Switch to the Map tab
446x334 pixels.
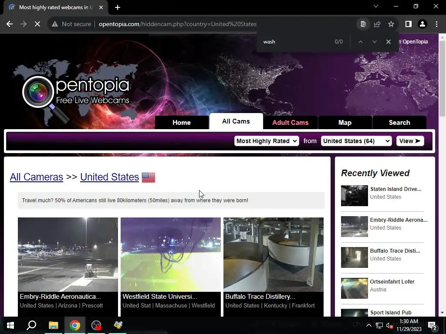[345, 122]
